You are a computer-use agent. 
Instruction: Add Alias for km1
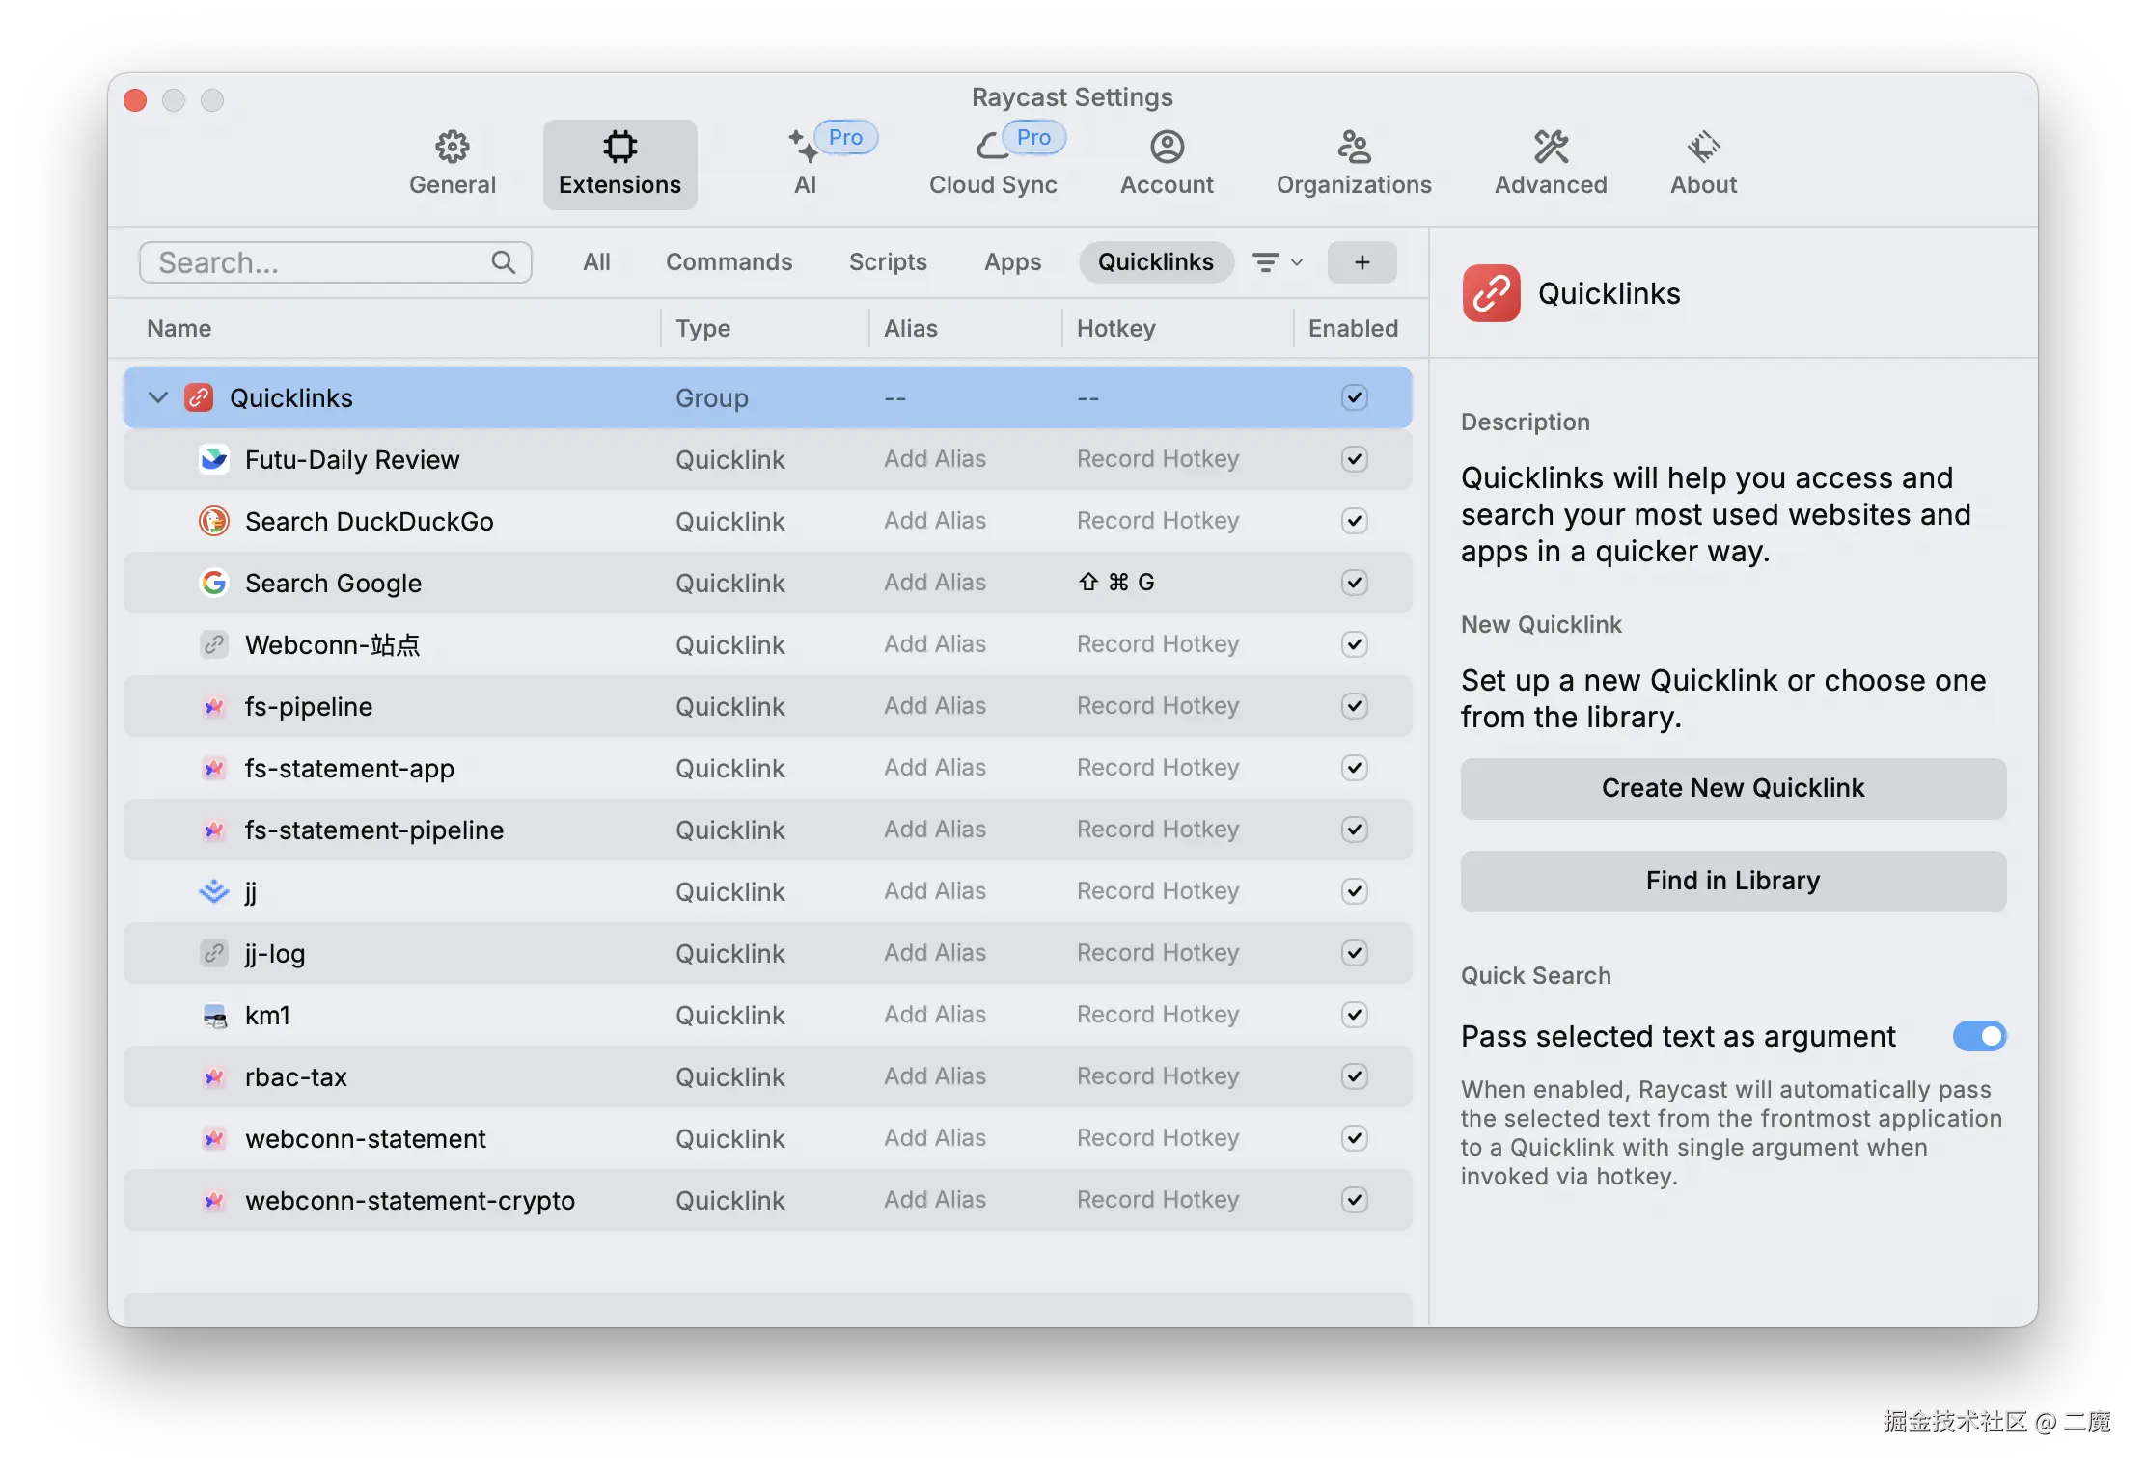pyautogui.click(x=935, y=1015)
